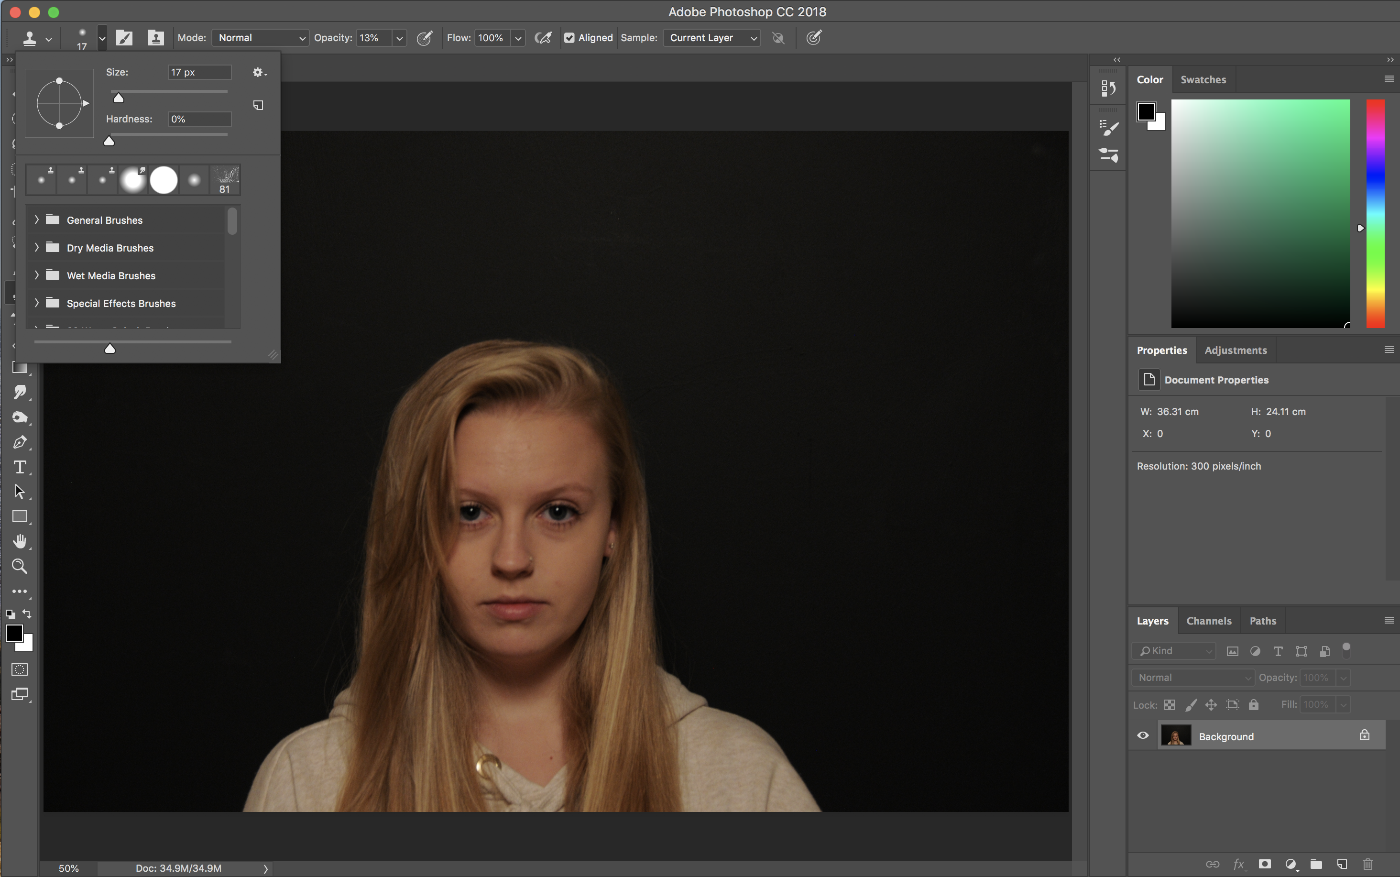Click the brush preset gear settings icon
Viewport: 1400px width, 877px height.
[258, 72]
